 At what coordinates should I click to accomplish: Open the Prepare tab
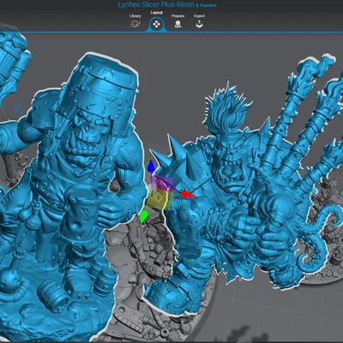click(178, 21)
